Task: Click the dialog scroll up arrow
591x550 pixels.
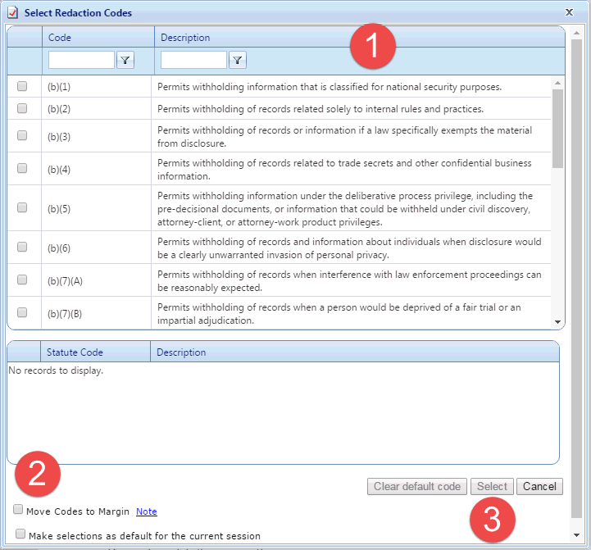Action: 577,33
